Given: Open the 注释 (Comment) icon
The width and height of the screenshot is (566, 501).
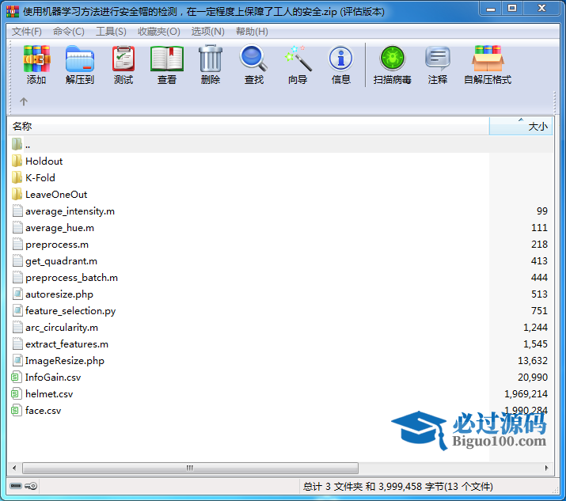Looking at the screenshot, I should tap(438, 58).
